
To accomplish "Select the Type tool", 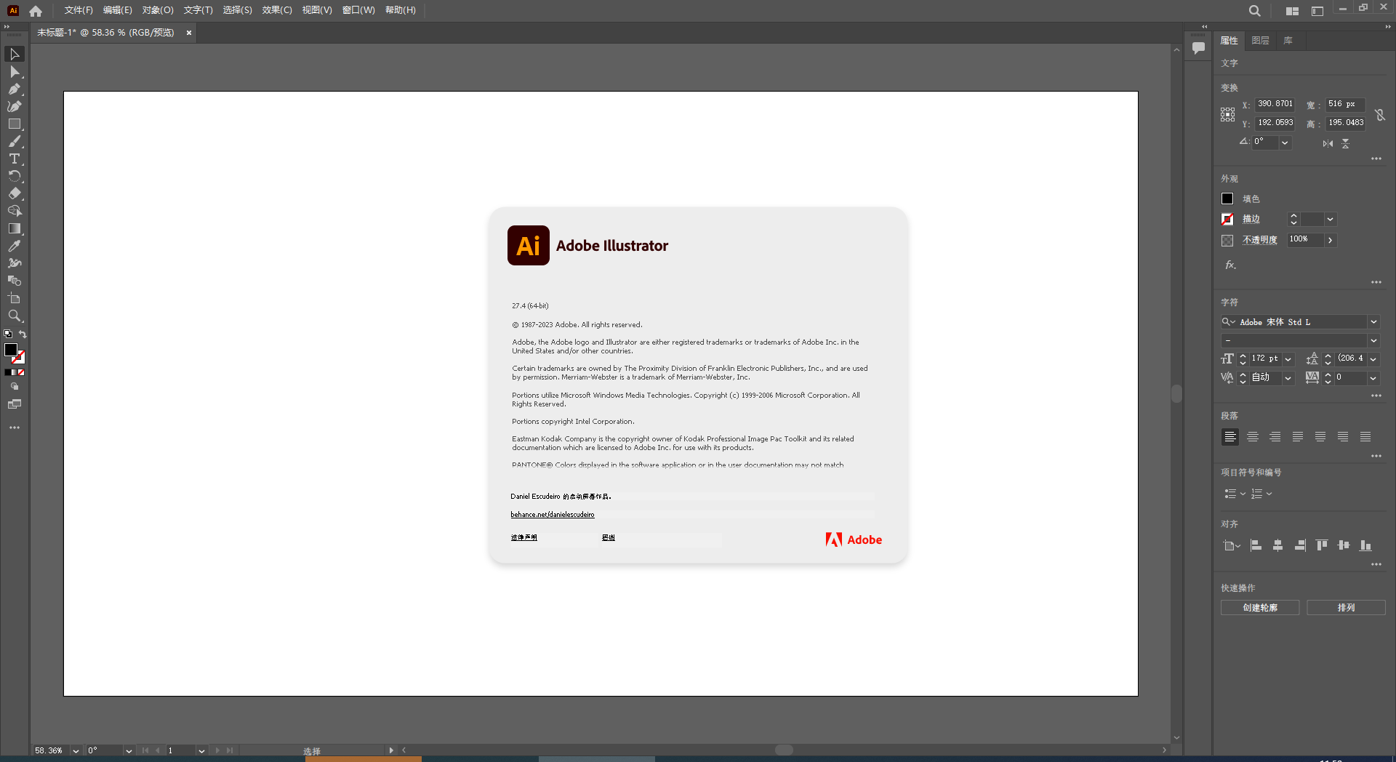I will pyautogui.click(x=14, y=159).
